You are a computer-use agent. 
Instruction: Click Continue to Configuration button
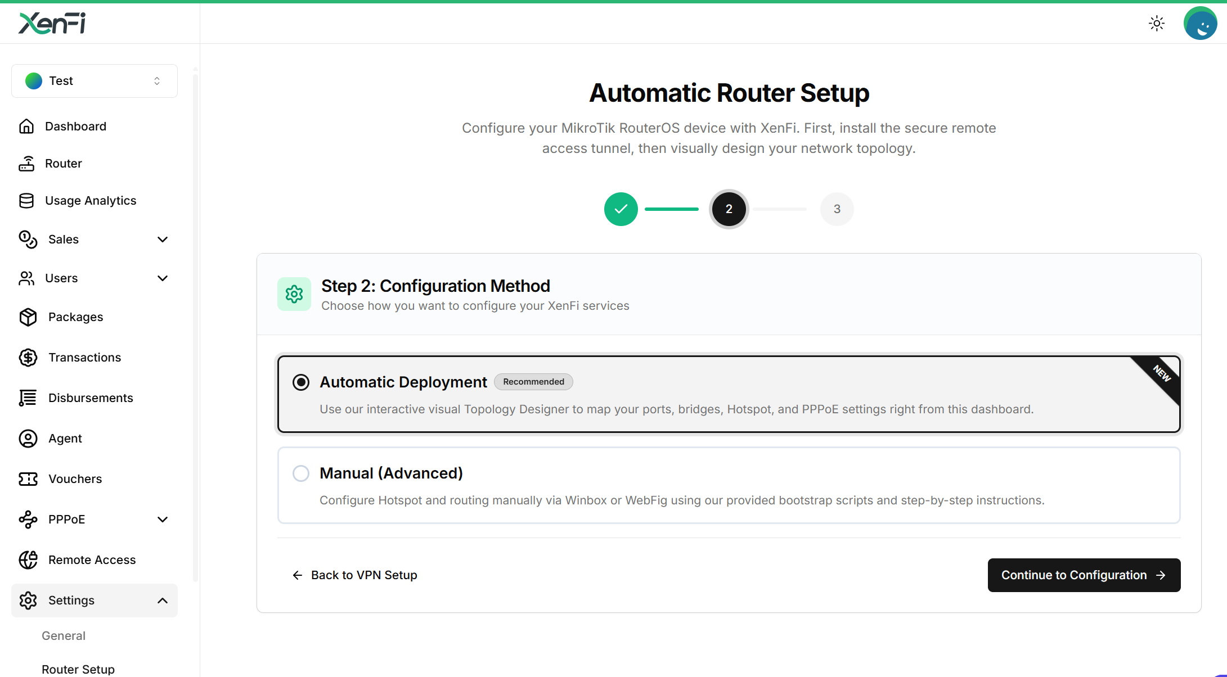1084,575
